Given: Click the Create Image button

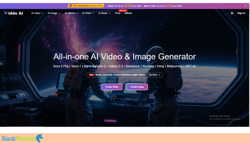Looking at the screenshot, I should pyautogui.click(x=137, y=87).
